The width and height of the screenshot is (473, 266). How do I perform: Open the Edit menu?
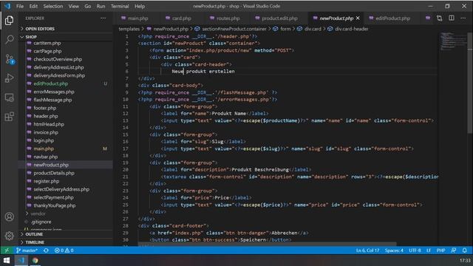[x=33, y=6]
